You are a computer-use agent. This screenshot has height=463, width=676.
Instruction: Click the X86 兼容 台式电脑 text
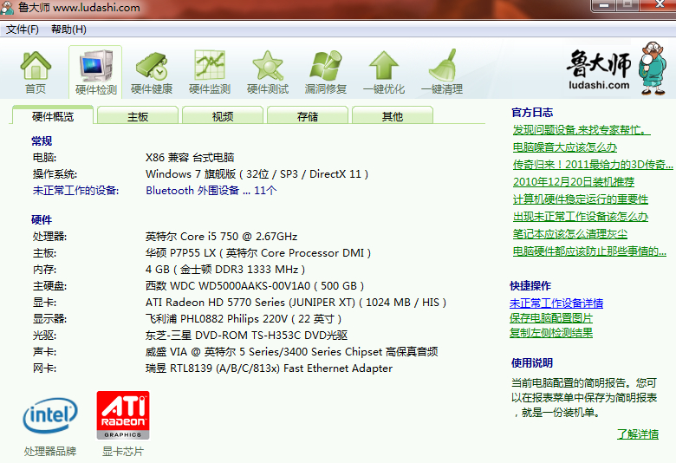(190, 157)
